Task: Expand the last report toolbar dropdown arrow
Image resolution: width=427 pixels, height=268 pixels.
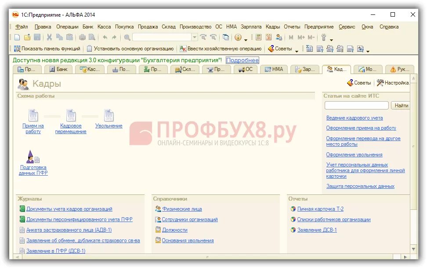Action: tap(368, 51)
